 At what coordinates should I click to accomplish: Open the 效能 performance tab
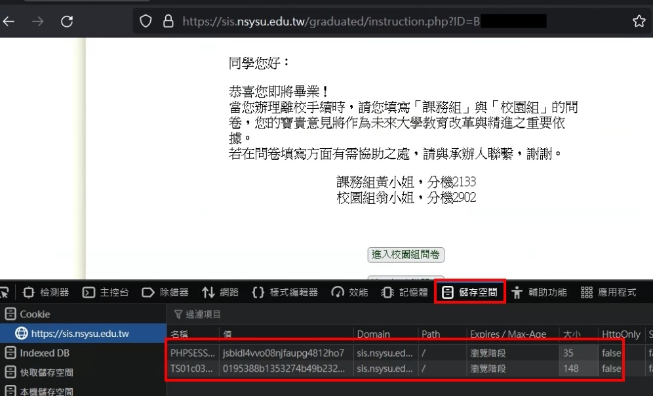(x=350, y=292)
